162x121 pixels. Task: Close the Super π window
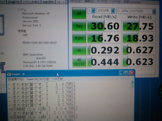(x=132, y=73)
